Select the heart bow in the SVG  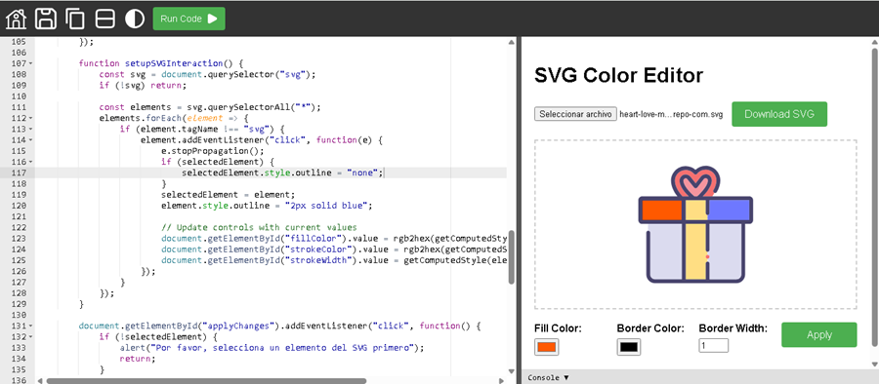pos(695,182)
